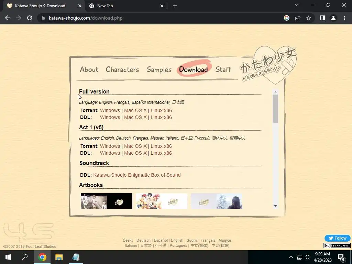Click the notepad-like taskbar app icon
The image size is (352, 264).
(x=76, y=257)
